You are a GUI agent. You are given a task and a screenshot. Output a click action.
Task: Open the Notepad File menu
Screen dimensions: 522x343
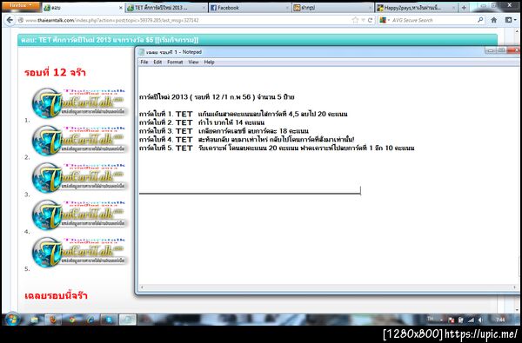[x=144, y=63]
